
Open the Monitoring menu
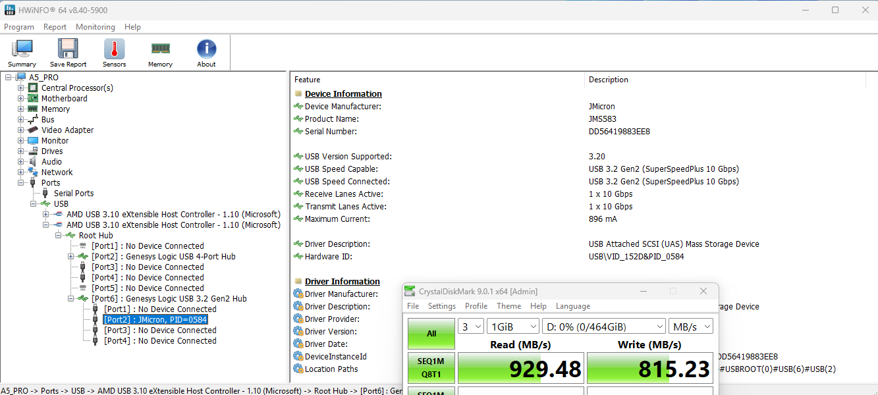click(x=96, y=27)
